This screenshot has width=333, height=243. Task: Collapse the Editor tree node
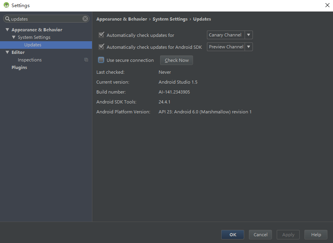pyautogui.click(x=7, y=52)
